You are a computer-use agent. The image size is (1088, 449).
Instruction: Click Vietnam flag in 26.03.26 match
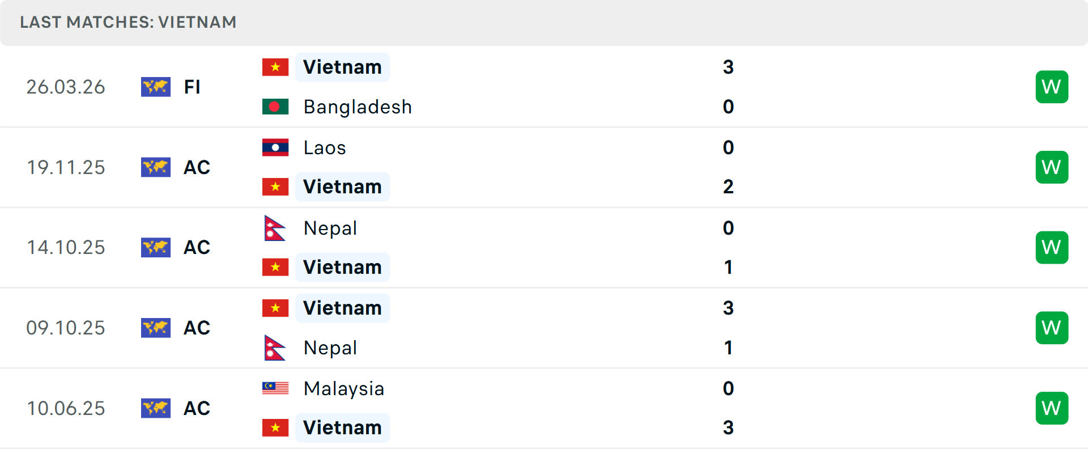(275, 67)
